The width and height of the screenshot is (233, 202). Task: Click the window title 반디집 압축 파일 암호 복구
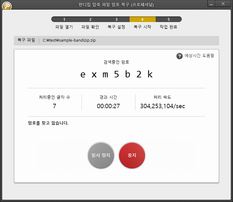[x=116, y=5]
